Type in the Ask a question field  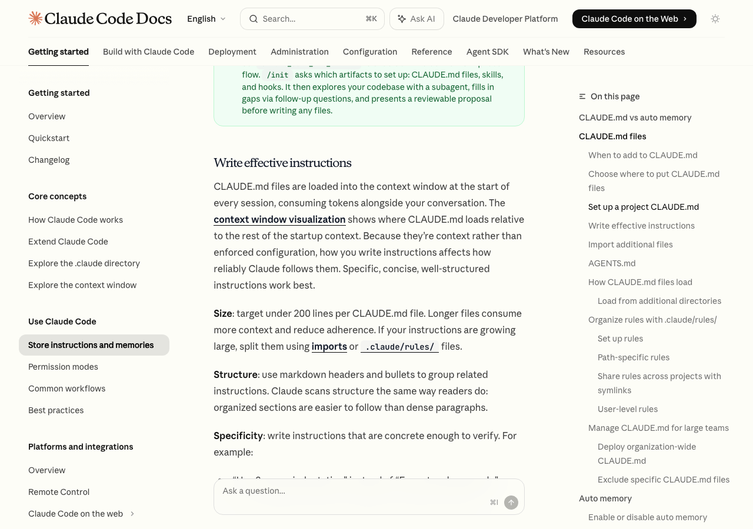click(x=353, y=491)
